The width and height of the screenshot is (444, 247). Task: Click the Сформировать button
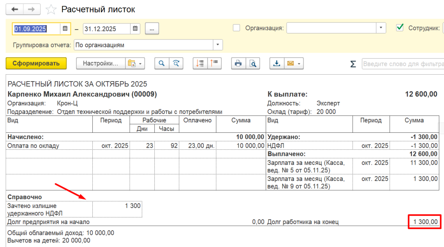[36, 63]
